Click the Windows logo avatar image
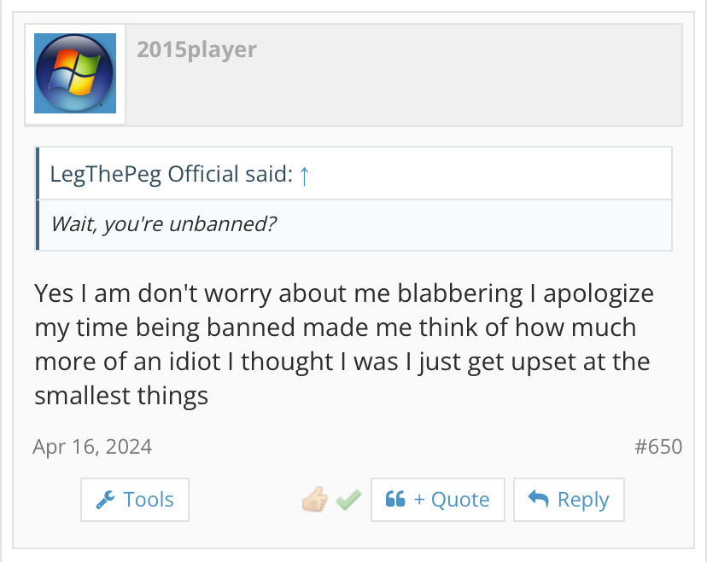 click(x=75, y=74)
